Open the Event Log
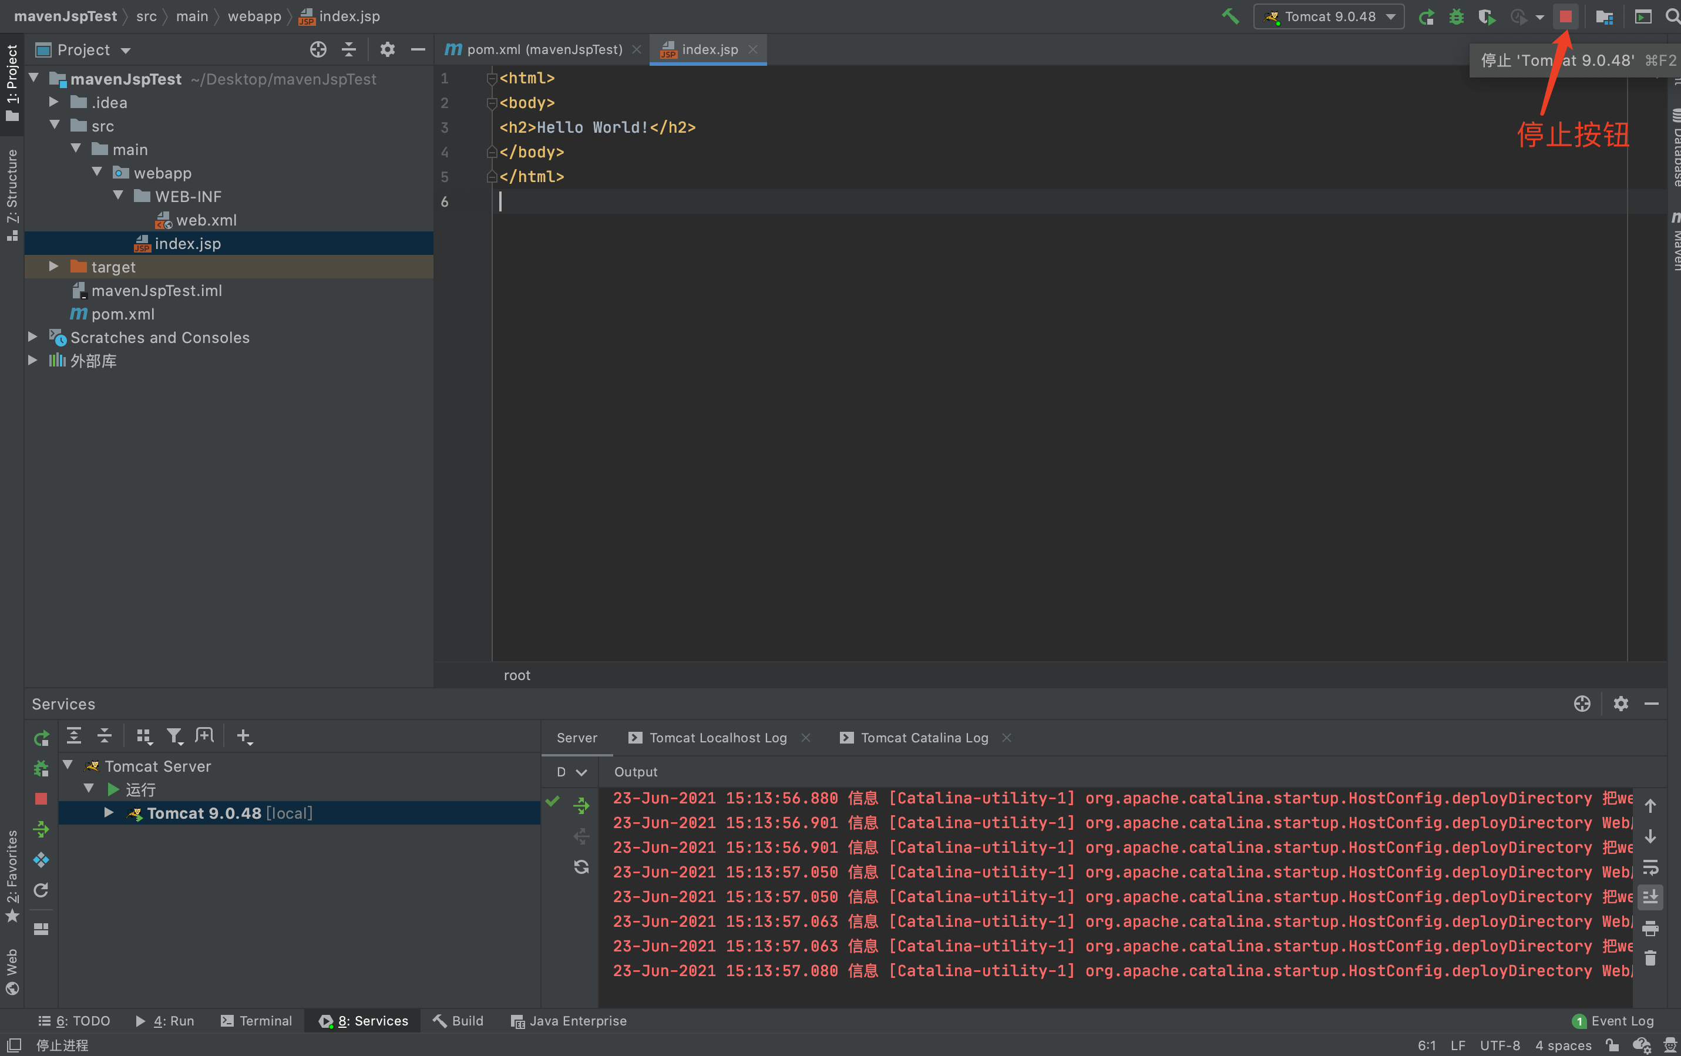 (1613, 1020)
